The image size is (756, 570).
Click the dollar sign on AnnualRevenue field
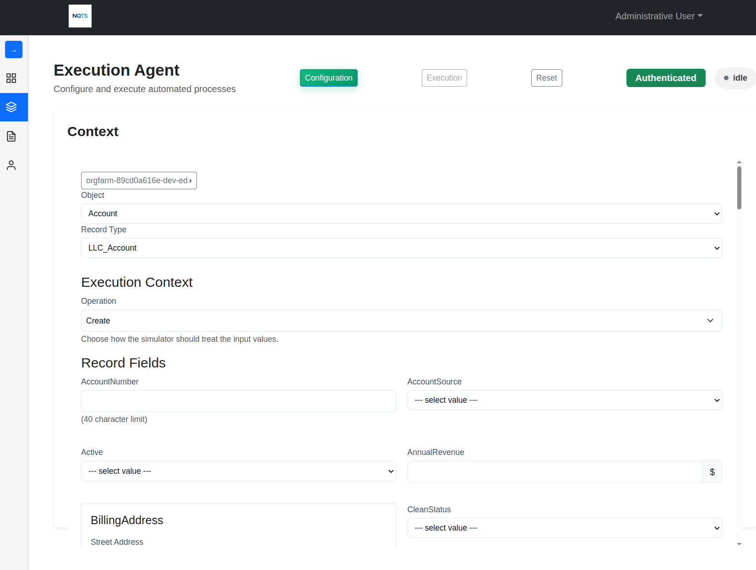tap(712, 471)
